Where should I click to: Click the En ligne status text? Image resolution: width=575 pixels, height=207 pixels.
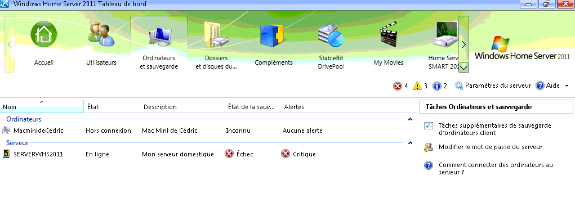(97, 154)
